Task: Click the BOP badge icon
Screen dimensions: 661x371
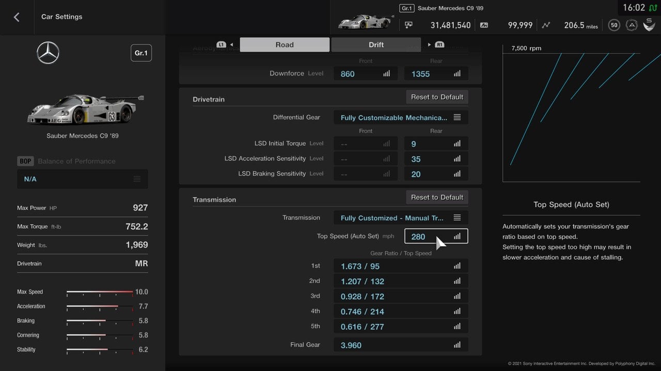Action: [25, 161]
